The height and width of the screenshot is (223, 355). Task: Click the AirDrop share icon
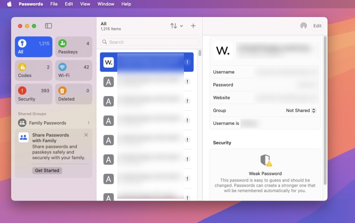coord(304,26)
